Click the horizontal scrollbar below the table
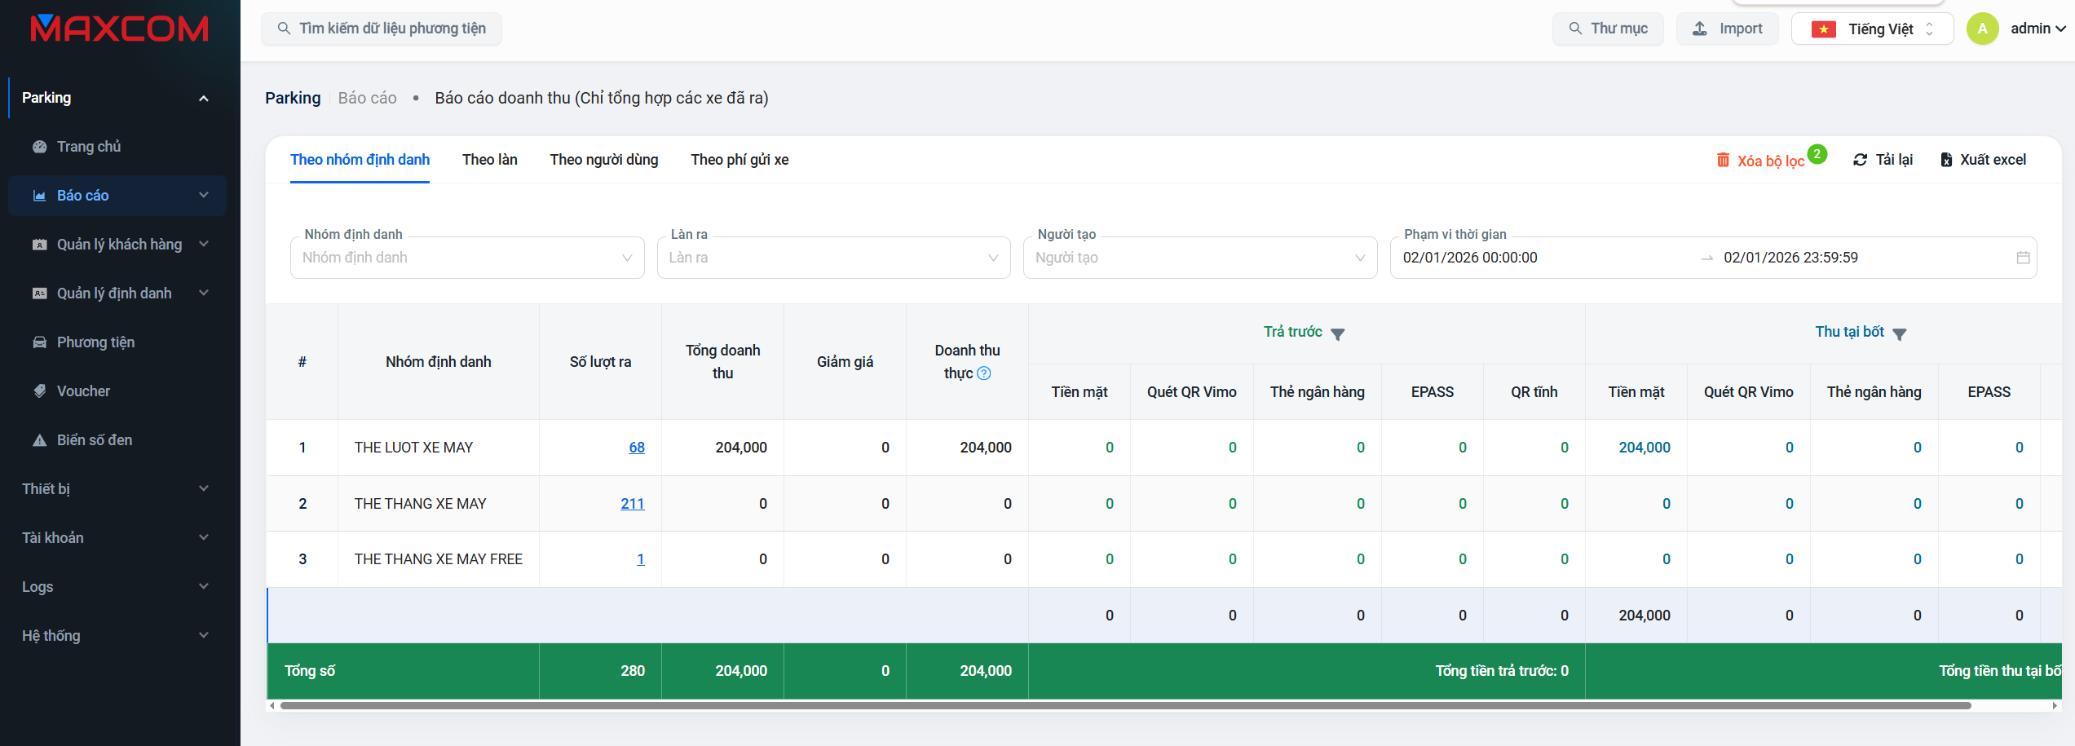2075x746 pixels. pyautogui.click(x=1125, y=706)
